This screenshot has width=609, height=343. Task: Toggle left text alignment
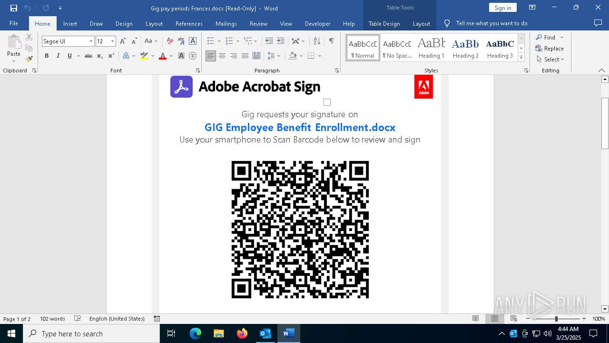pos(211,56)
